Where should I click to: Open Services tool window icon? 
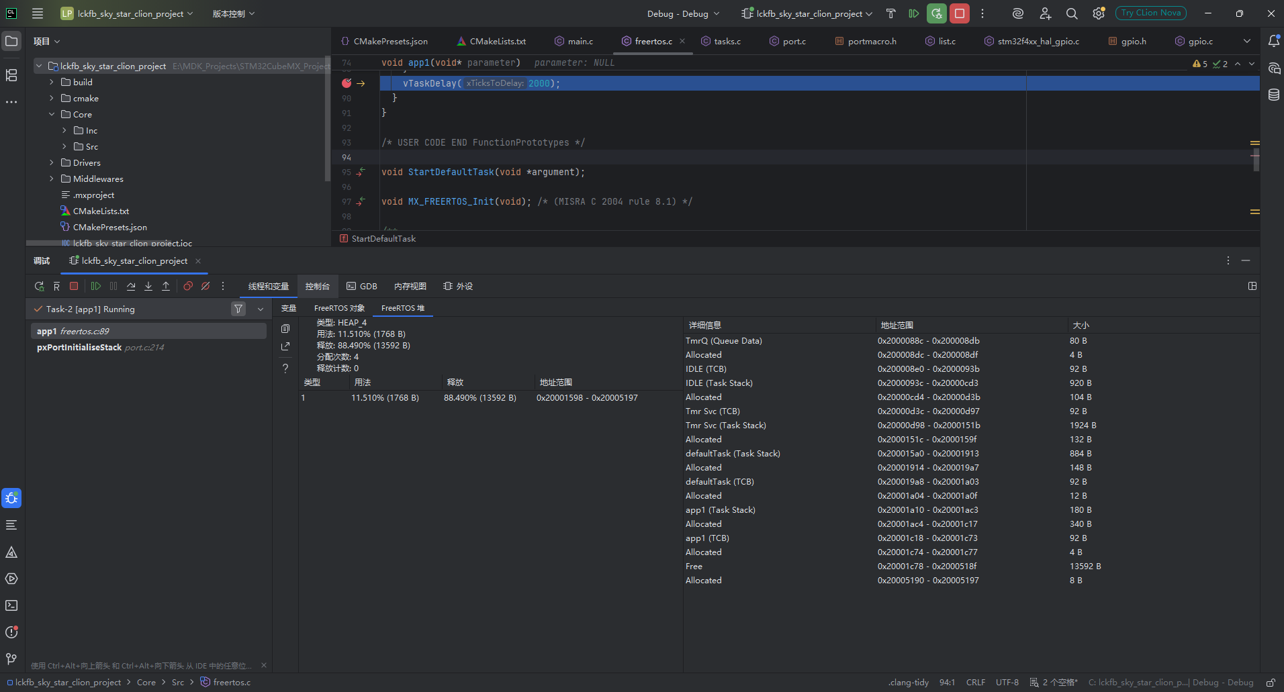coord(11,579)
